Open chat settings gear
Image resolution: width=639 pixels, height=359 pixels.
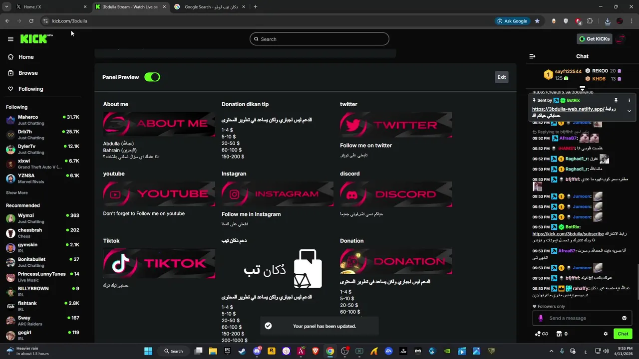coord(606,334)
